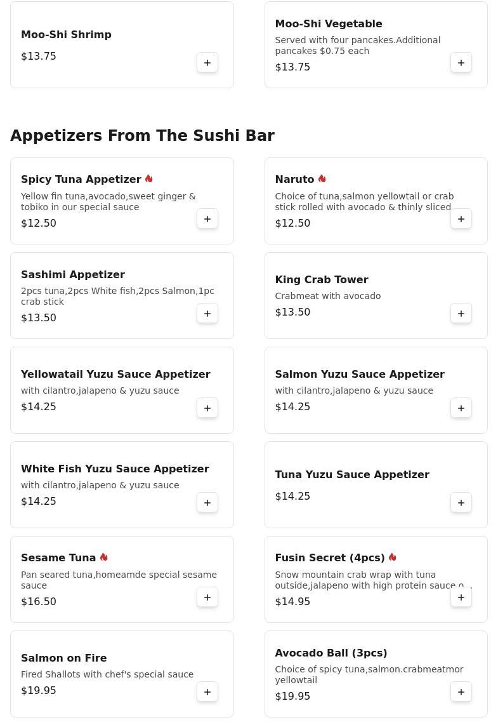Add Avocado Ball (3pcs) to order
This screenshot has height=727, width=498.
tap(461, 692)
